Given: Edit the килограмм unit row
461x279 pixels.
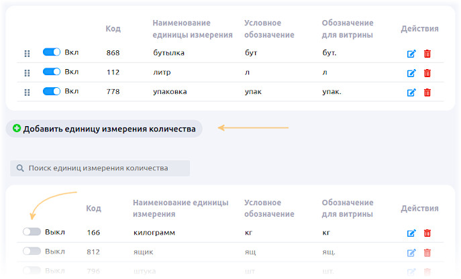Looking at the screenshot, I should tap(411, 233).
